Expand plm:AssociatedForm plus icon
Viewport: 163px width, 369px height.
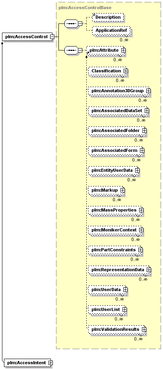(x=142, y=150)
